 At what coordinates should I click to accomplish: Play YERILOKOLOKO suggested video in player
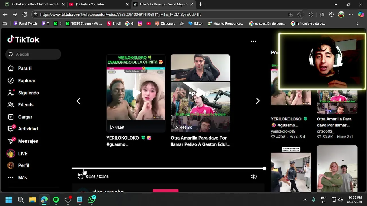[136, 93]
